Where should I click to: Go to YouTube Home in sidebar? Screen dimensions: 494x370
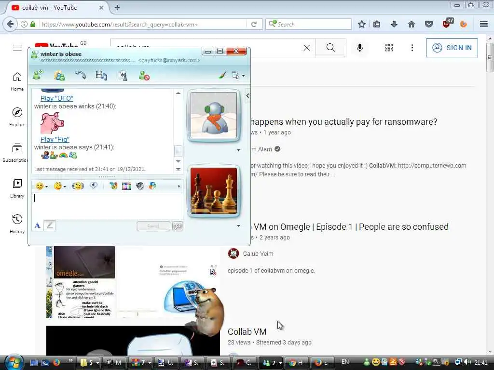coord(17,81)
